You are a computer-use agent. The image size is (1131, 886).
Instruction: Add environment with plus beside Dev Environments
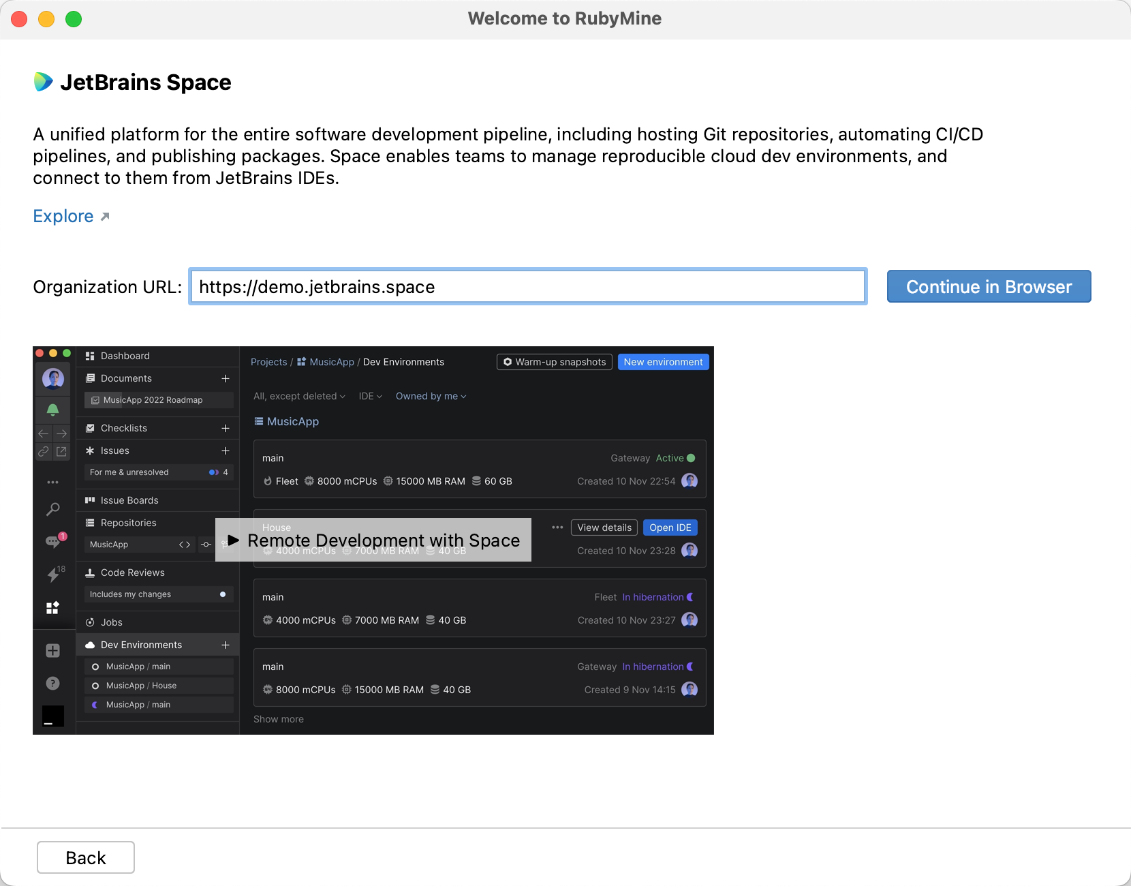(x=226, y=645)
